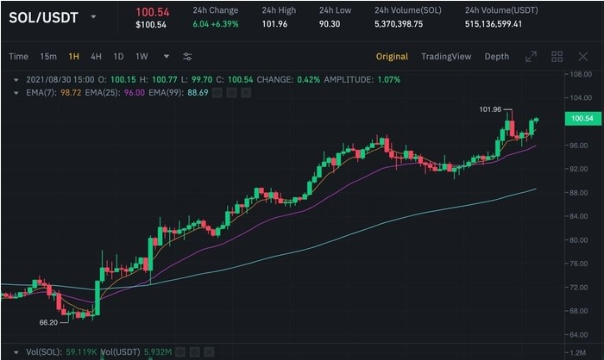Screen dimensions: 604x360
Task: Collapse the OHLC candle info row
Action: pos(16,80)
